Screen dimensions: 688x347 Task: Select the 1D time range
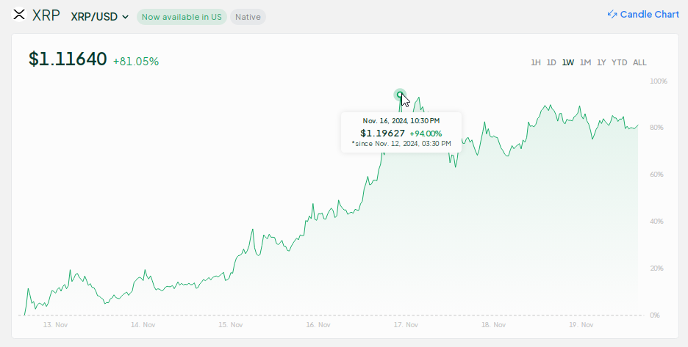tap(551, 62)
